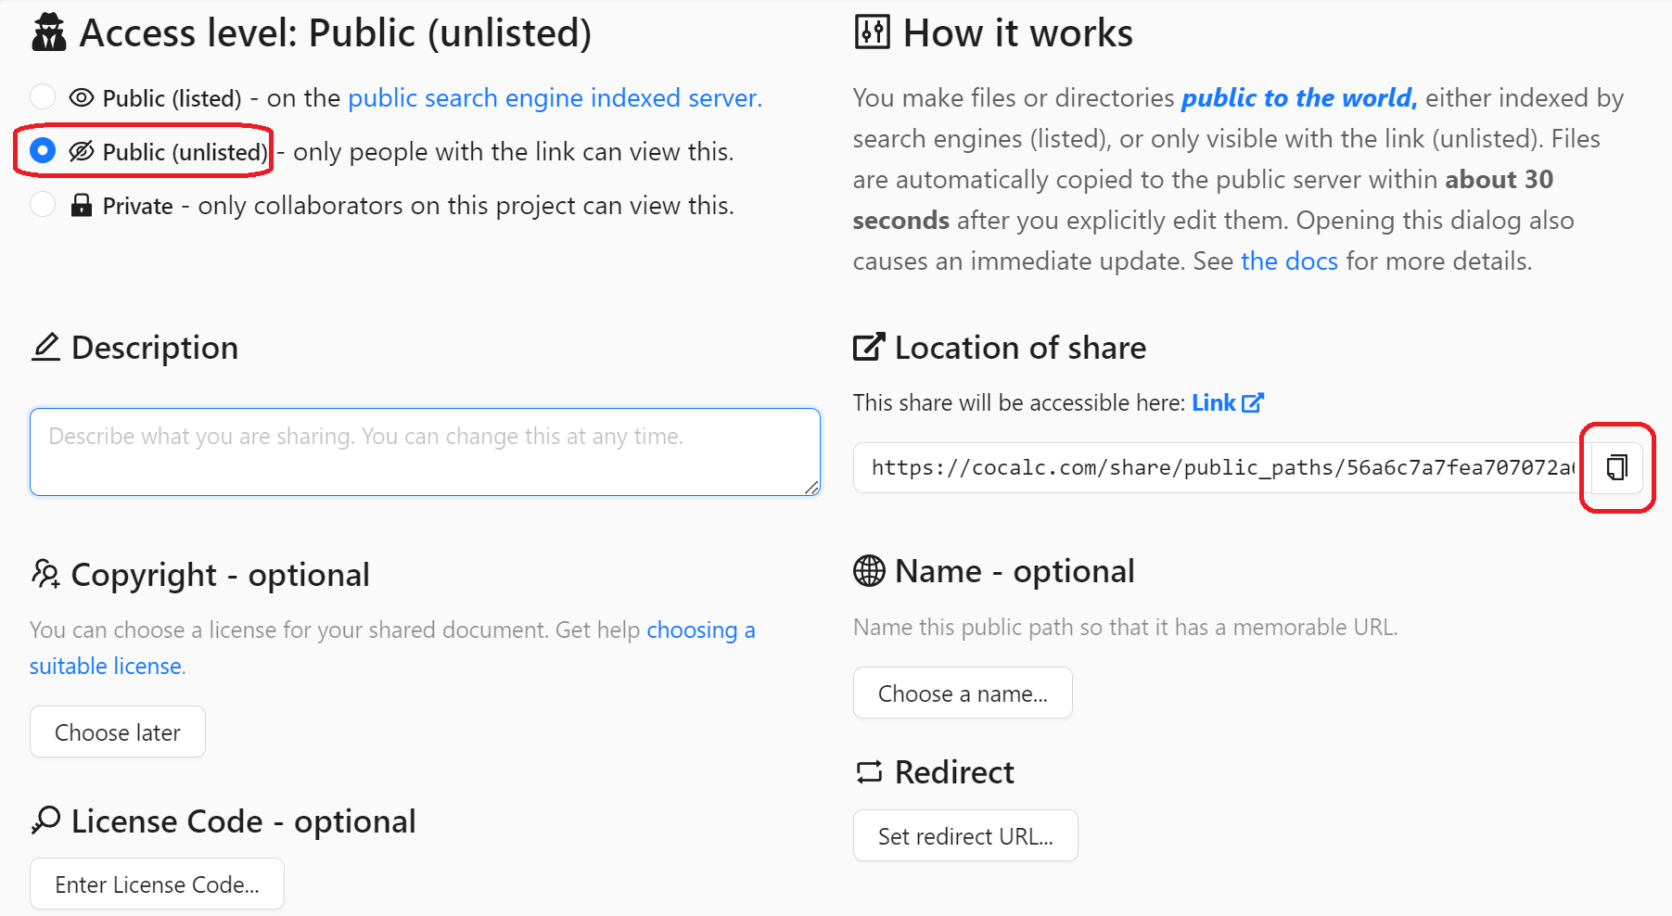Open the docs link

pyautogui.click(x=1289, y=261)
